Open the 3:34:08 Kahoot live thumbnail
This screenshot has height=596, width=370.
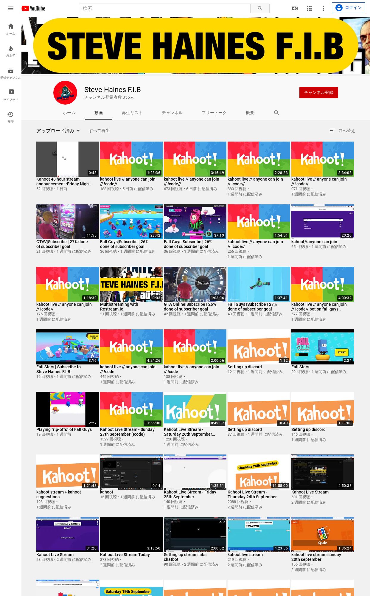[323, 159]
